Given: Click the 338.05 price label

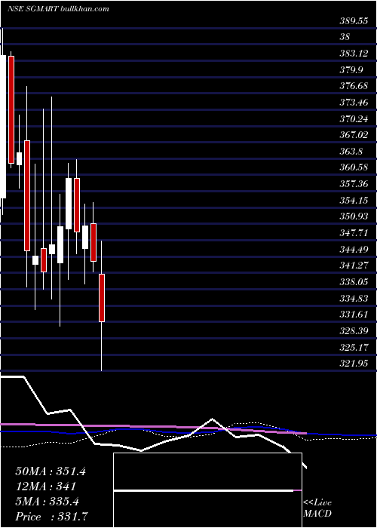Looking at the screenshot, I should coord(354,281).
